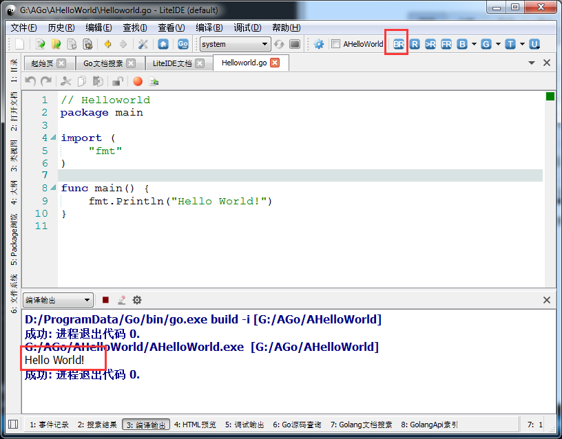Click the U build toolbar button
562x439 pixels.
534,44
